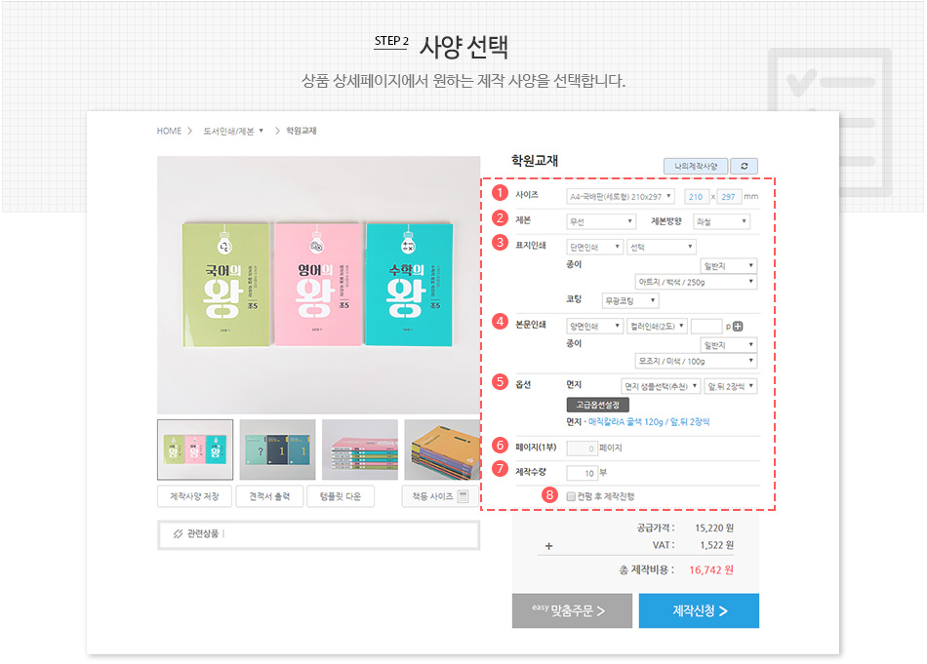Go to HOME in the breadcrumb
Viewport: 927px width, 664px height.
(169, 131)
